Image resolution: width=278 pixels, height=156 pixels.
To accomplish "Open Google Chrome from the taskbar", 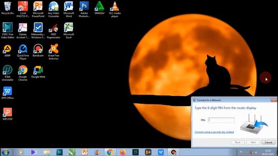I will point(110,152).
